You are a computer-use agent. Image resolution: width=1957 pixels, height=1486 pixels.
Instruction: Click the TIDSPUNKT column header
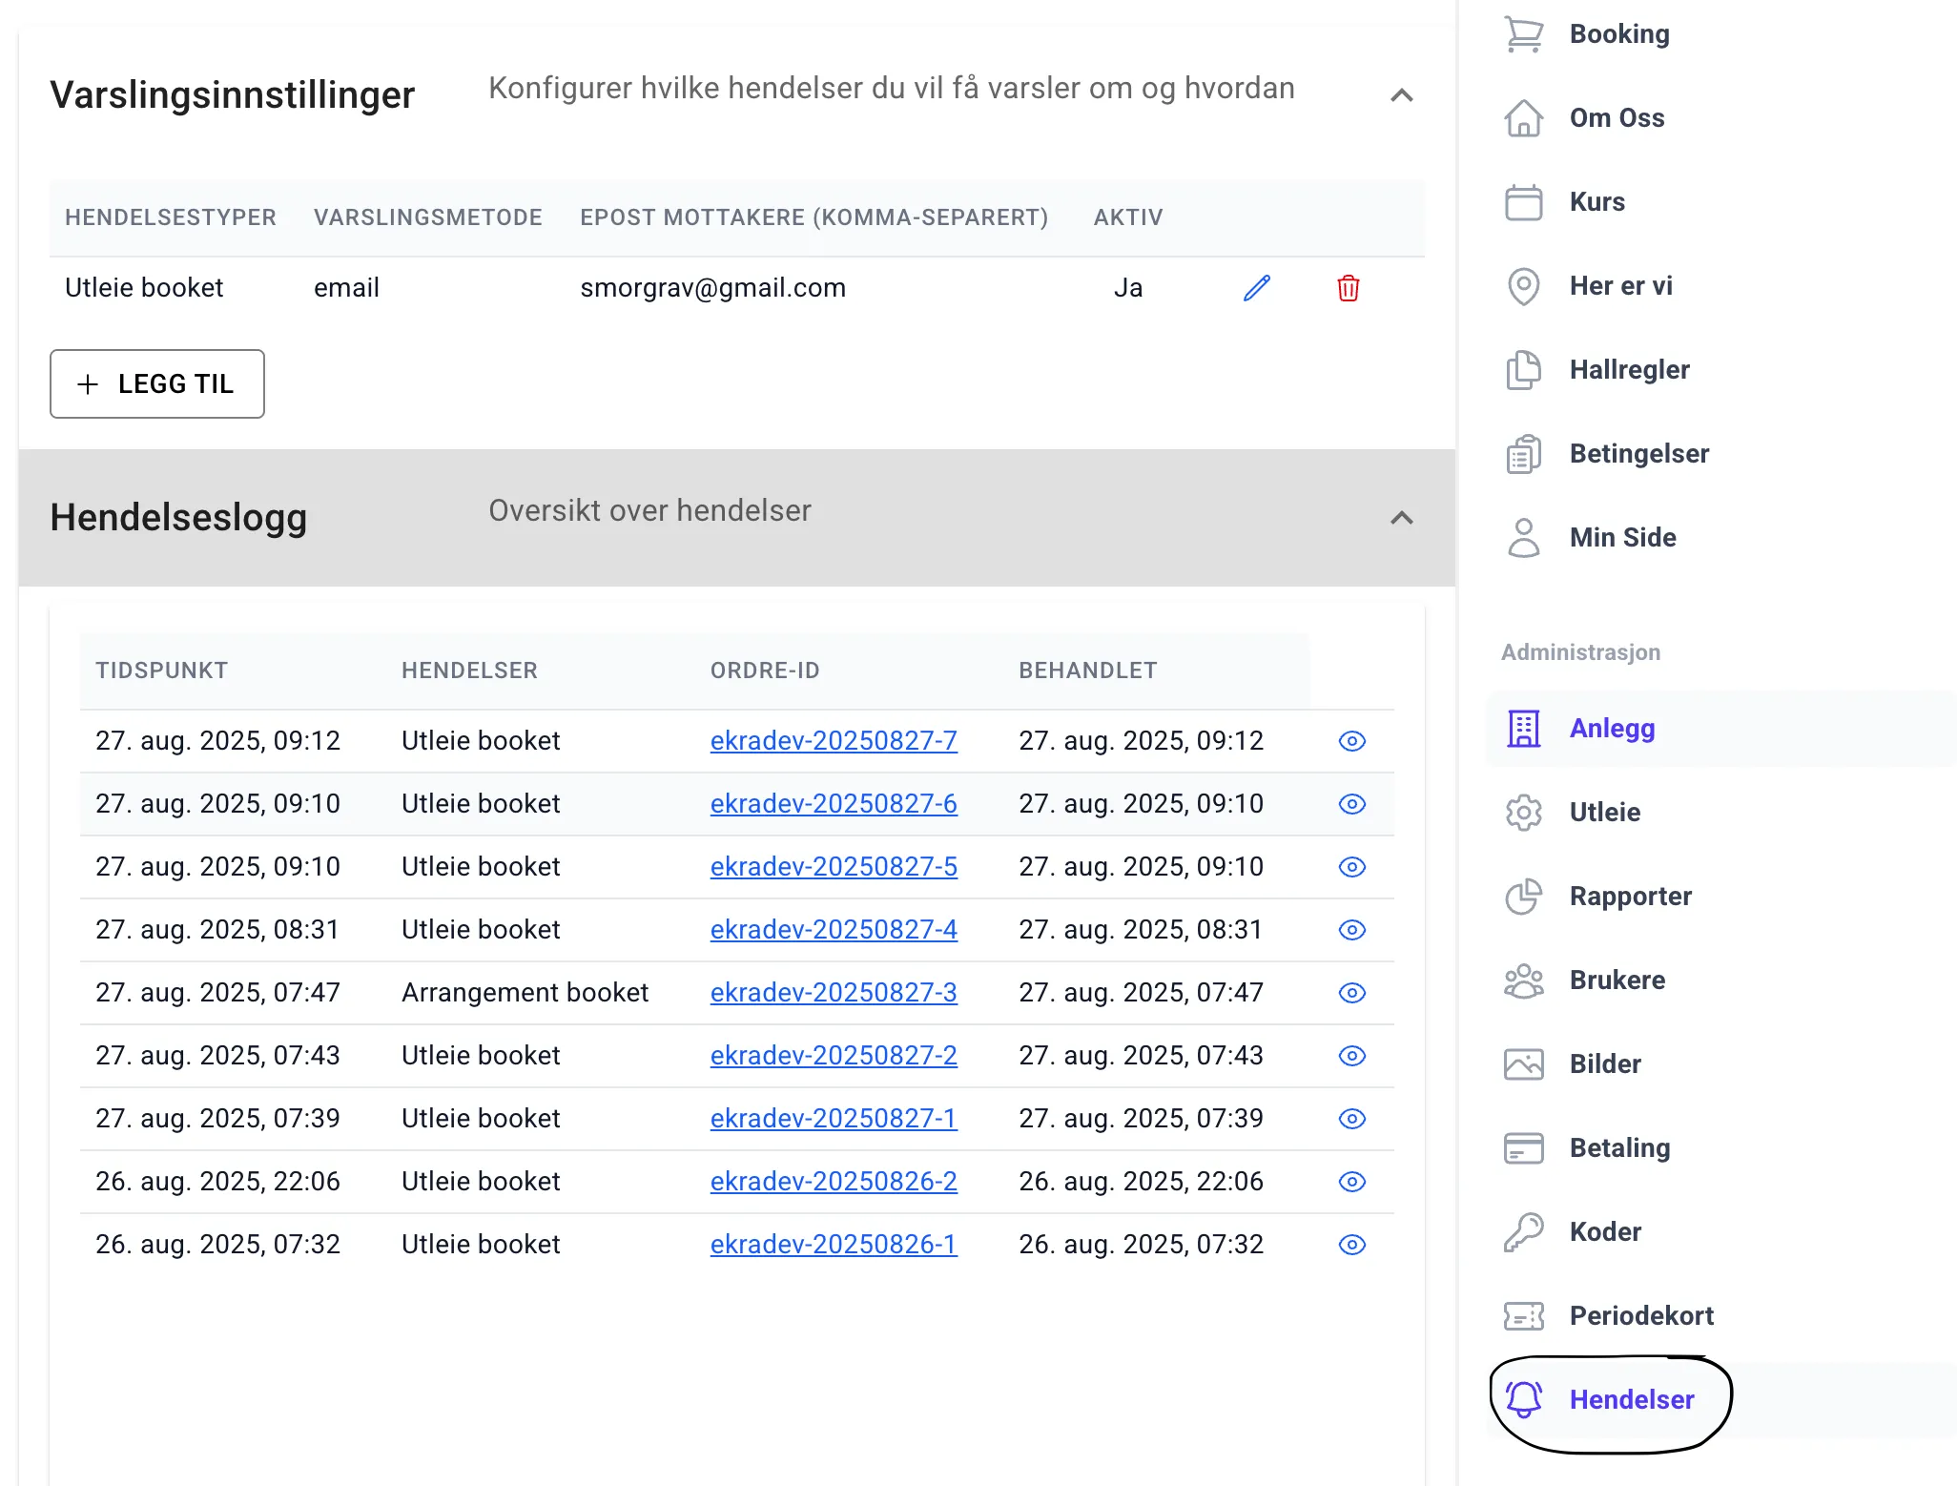pos(161,671)
